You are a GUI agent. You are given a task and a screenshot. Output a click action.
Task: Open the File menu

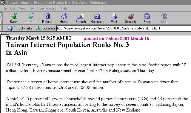[x=4, y=8]
